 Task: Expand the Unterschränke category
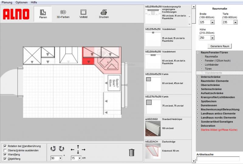(x=198, y=77)
